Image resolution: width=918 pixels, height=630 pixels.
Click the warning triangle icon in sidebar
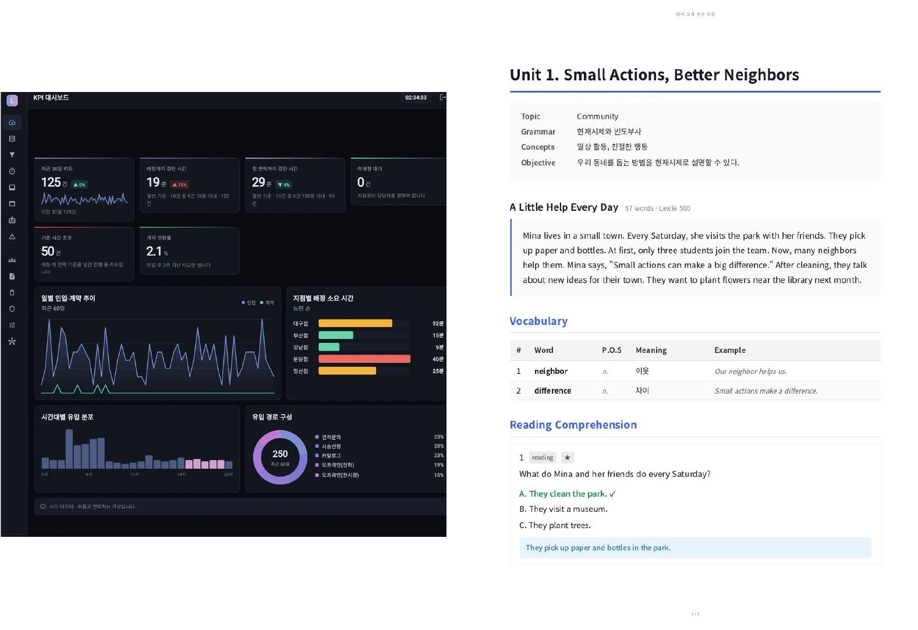12,236
